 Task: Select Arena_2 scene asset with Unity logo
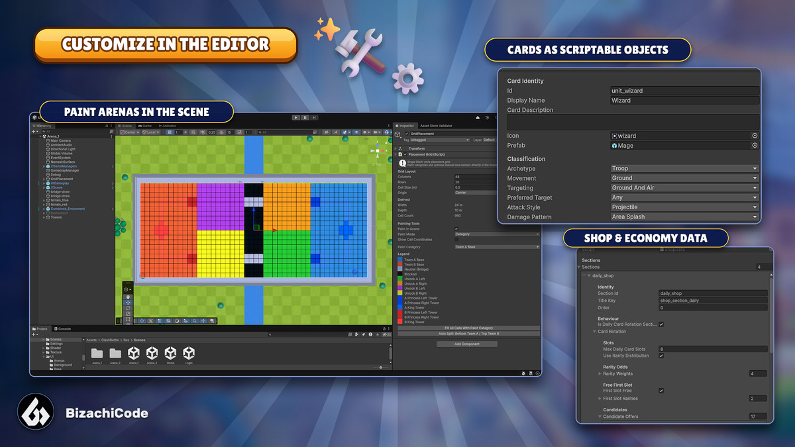tap(152, 353)
